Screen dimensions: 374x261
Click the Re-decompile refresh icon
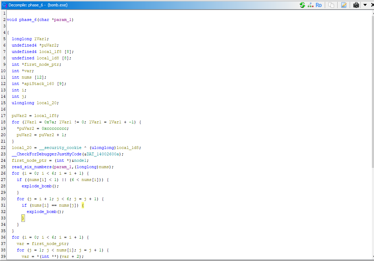[x=302, y=5]
